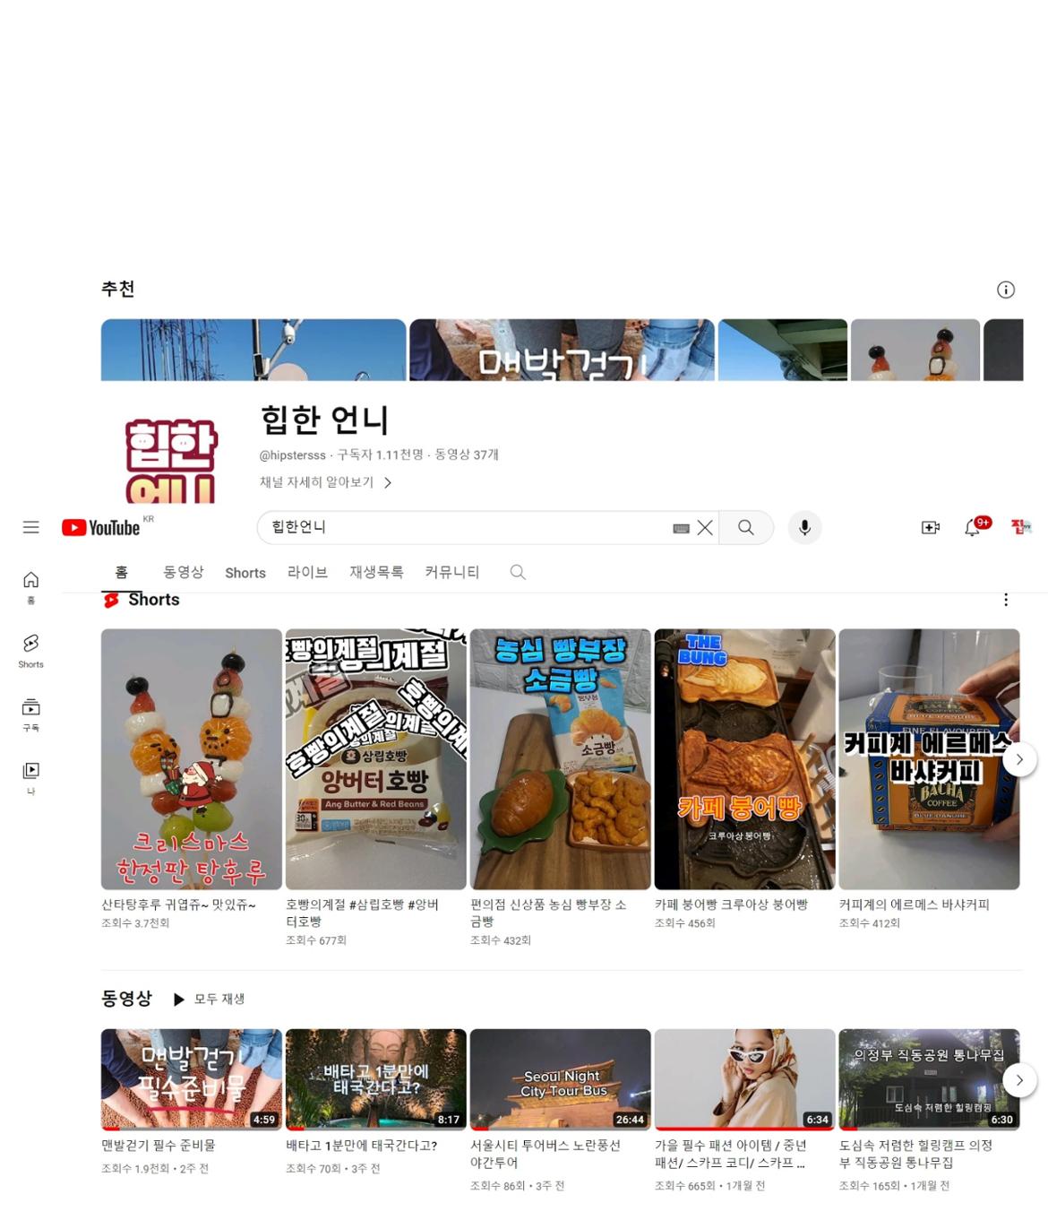
Task: Start voice search with microphone icon
Action: (x=804, y=528)
